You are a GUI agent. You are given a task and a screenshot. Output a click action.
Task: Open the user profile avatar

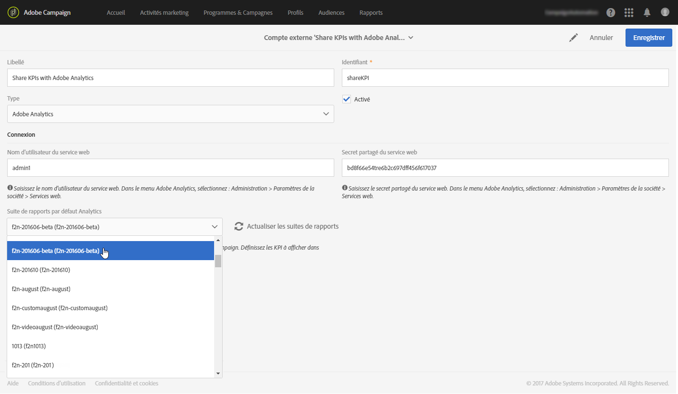[665, 12]
